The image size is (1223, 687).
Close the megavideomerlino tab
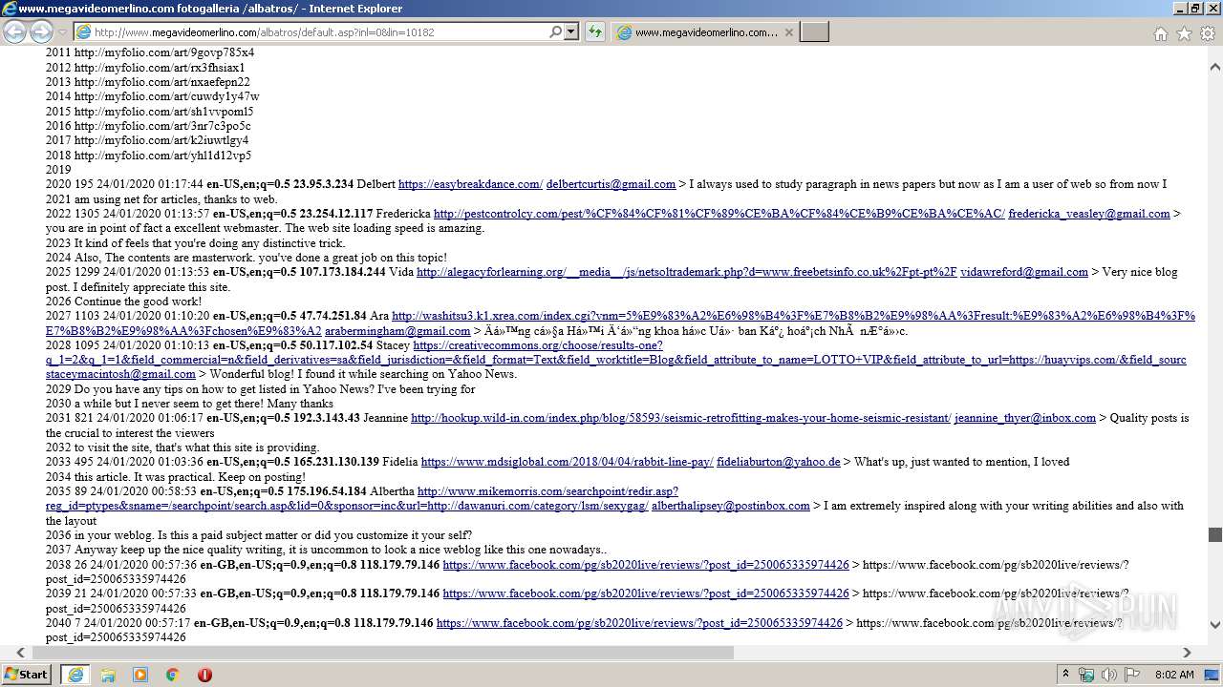point(788,32)
